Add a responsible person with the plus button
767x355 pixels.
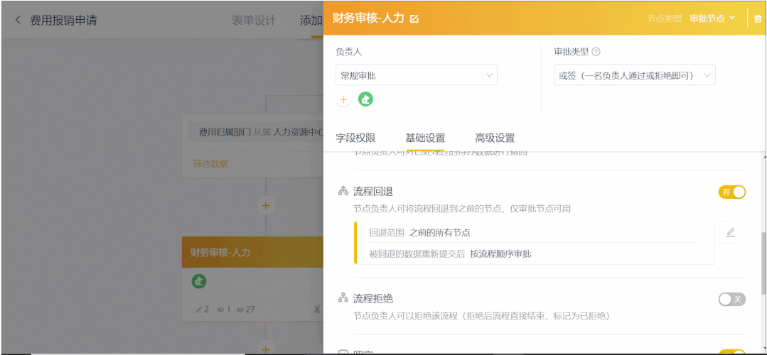point(343,99)
